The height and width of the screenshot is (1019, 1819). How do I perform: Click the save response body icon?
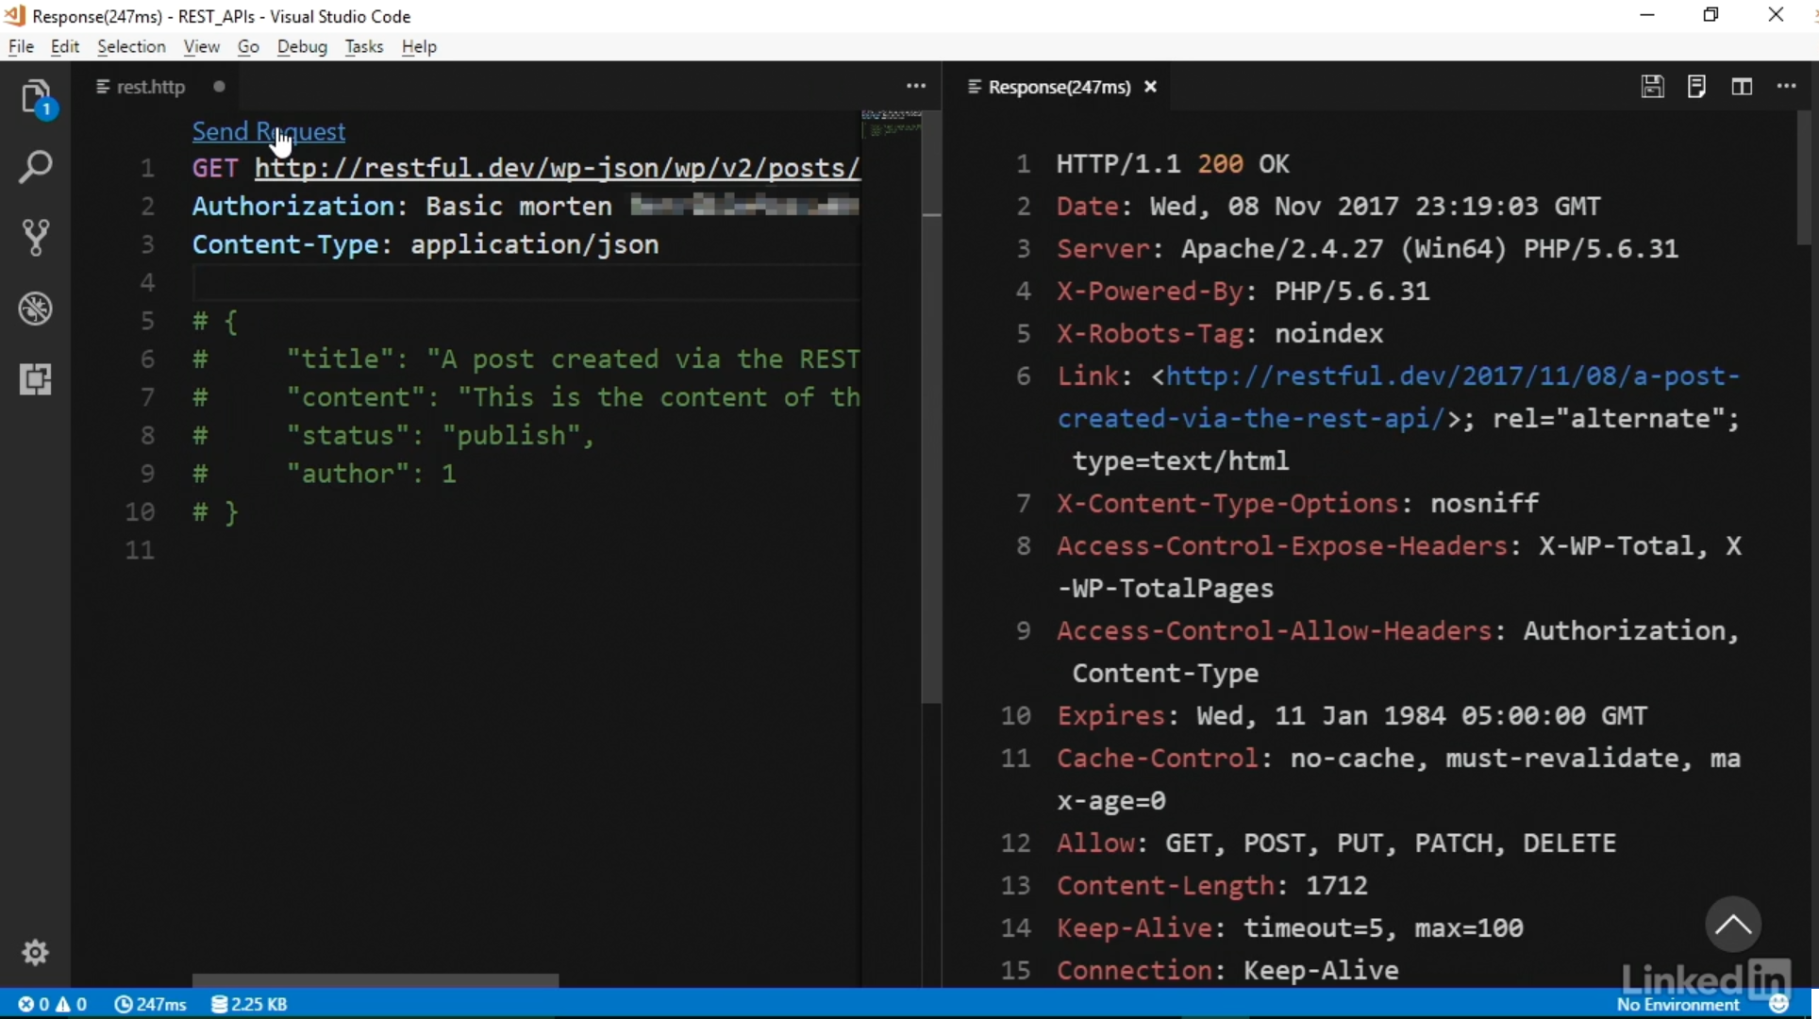(1696, 87)
